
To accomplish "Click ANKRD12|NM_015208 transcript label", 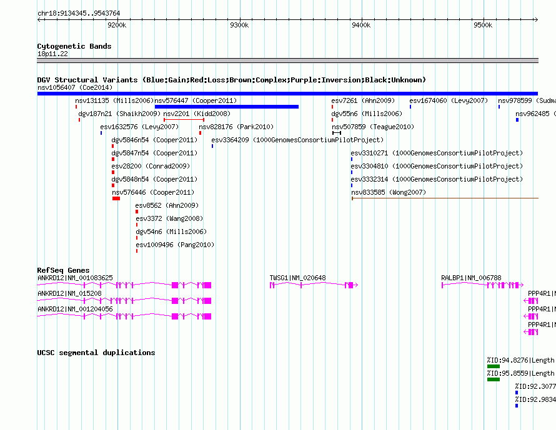I will [x=69, y=293].
